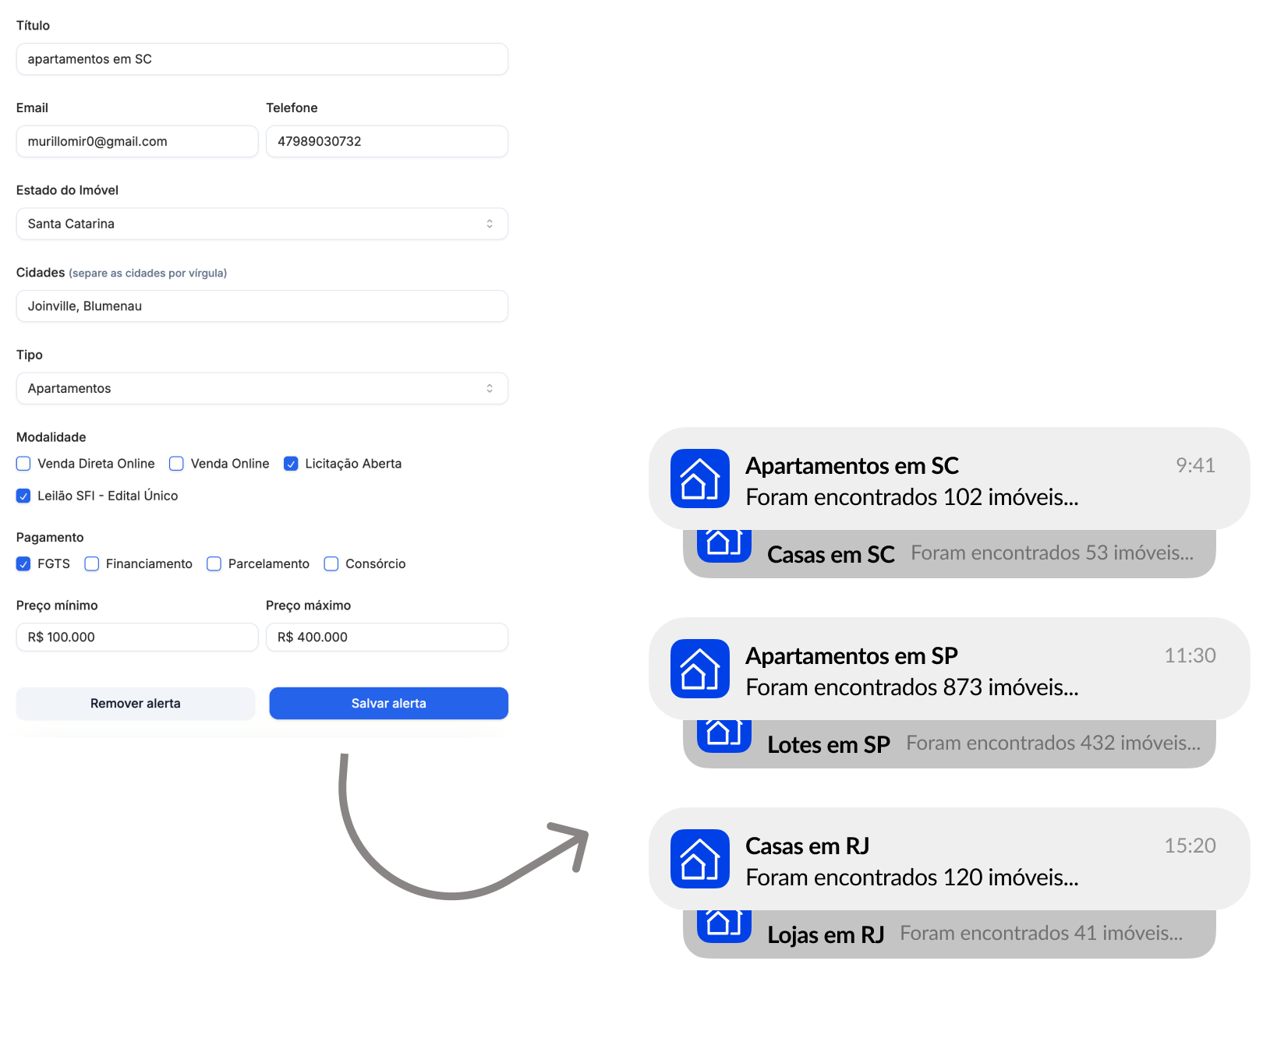Click 'Foram encontrados 102 imóveis...' text
The image size is (1263, 1049).
click(x=912, y=496)
